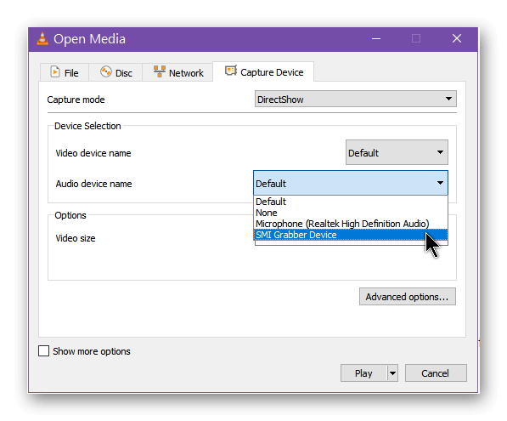Switch to the Disc tab
507x421 pixels.
point(115,72)
